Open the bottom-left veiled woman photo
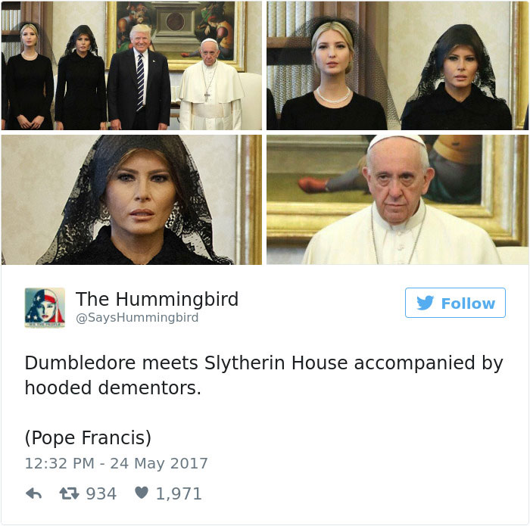Screen dimensions: 530x526 click(x=132, y=200)
